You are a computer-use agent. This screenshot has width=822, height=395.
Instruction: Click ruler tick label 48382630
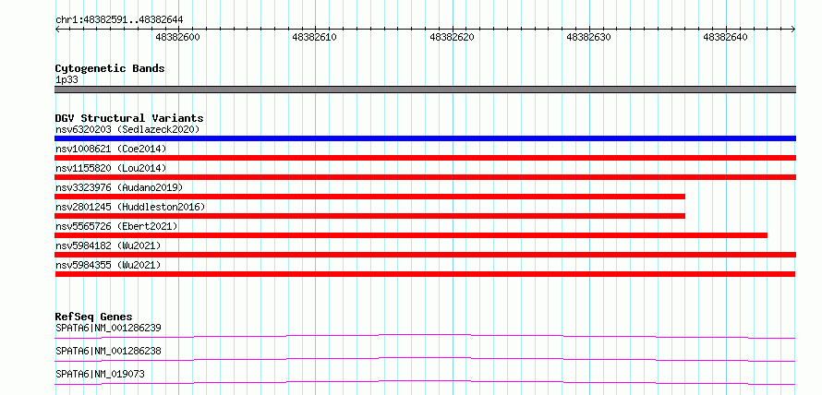588,37
